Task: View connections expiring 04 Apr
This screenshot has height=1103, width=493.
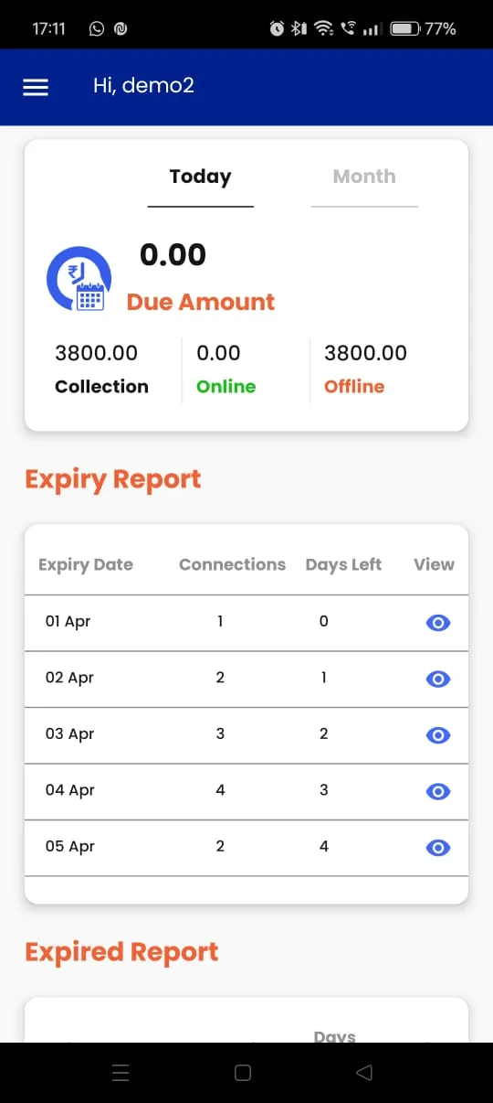Action: [438, 791]
